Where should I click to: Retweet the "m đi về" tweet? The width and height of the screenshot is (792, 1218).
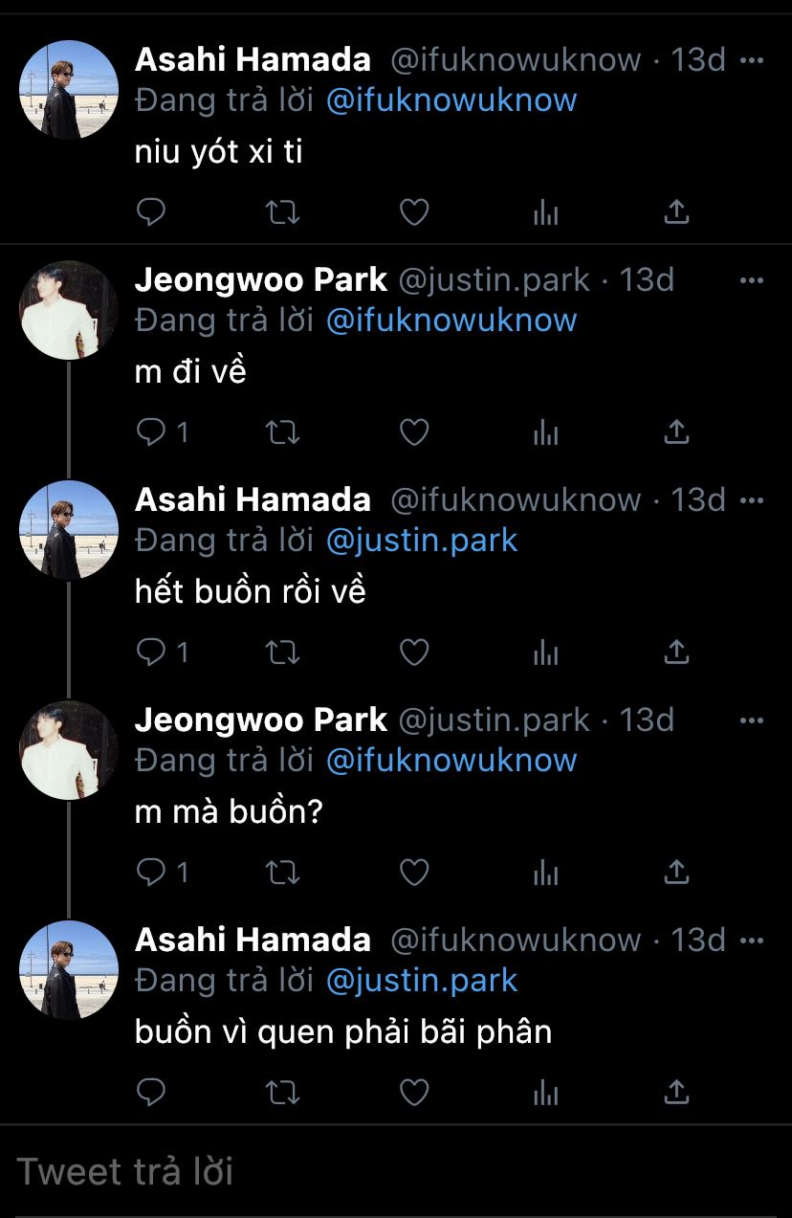[282, 432]
